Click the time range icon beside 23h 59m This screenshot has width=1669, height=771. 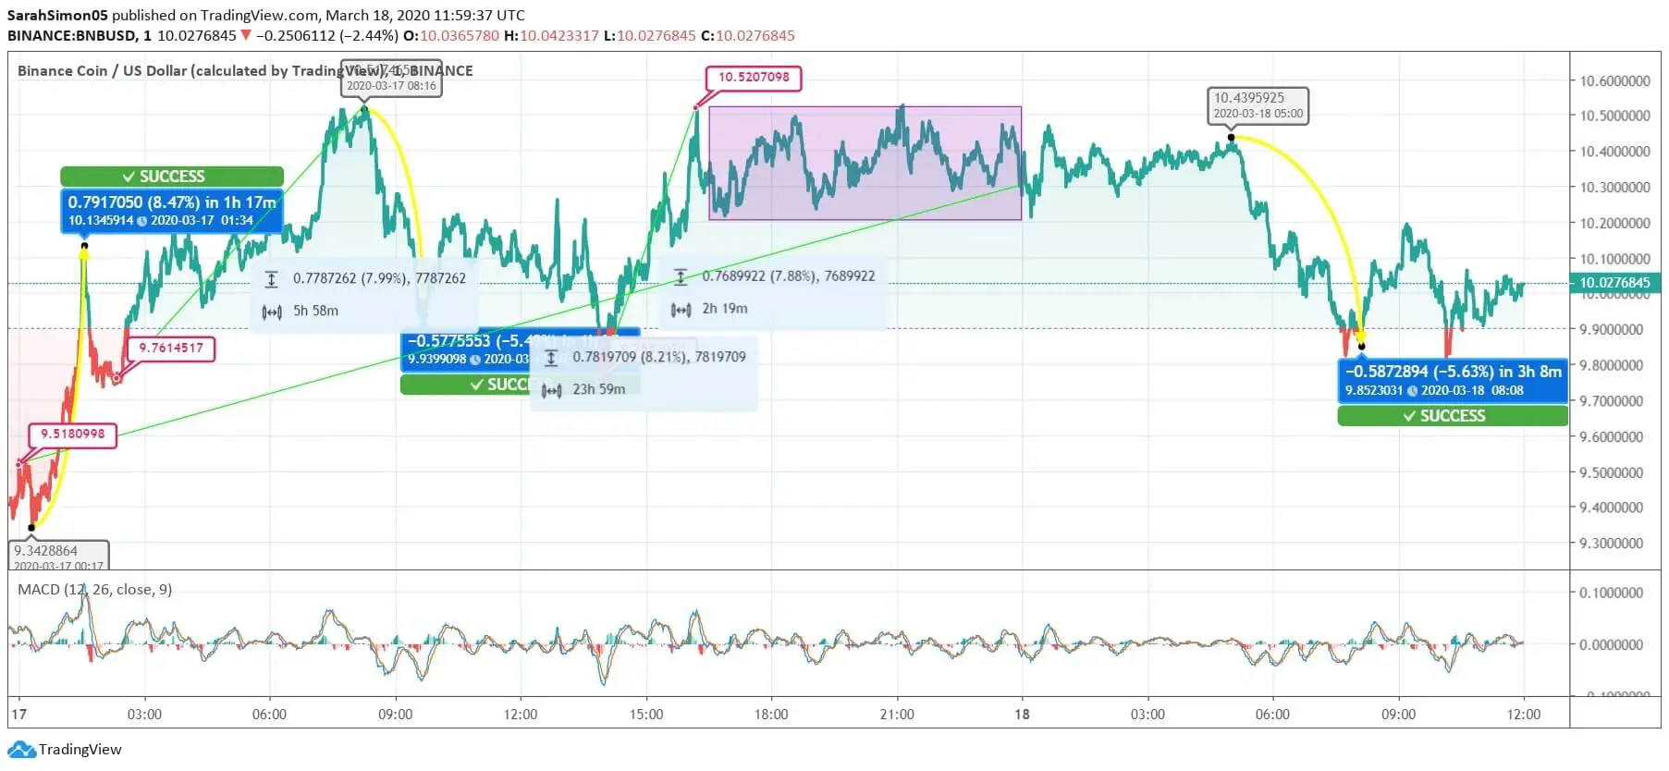click(551, 390)
